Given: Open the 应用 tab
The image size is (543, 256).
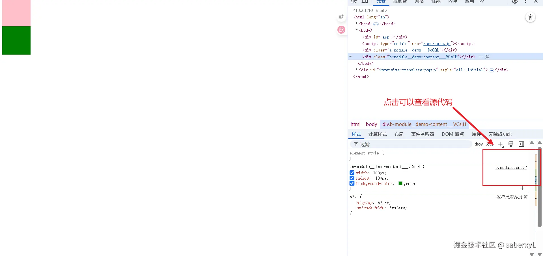Looking at the screenshot, I should coord(469,2).
